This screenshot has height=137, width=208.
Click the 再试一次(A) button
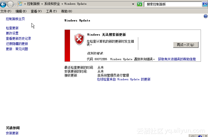(x=186, y=45)
